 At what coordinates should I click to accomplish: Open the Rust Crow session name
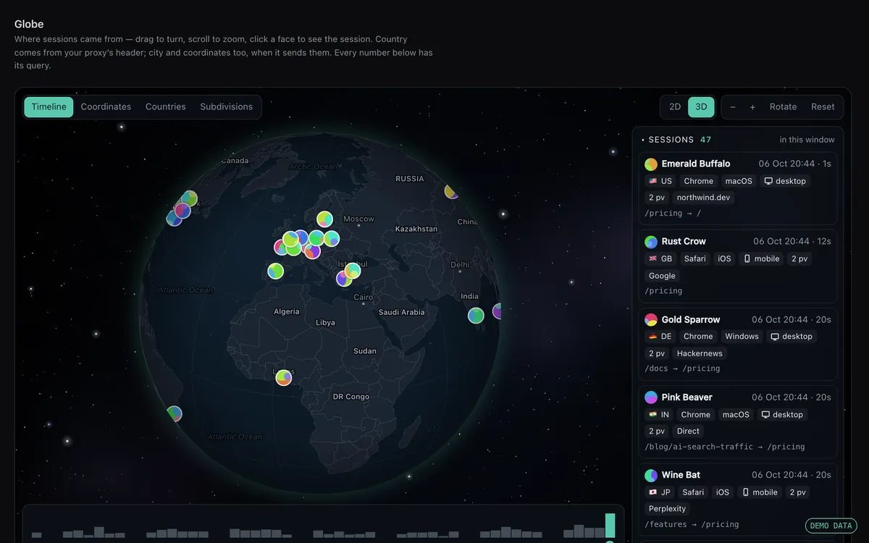(684, 242)
